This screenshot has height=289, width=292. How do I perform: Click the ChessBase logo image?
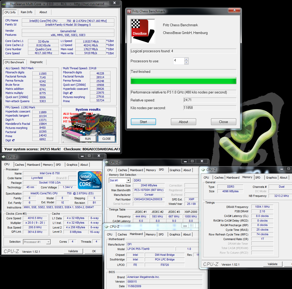point(143,31)
